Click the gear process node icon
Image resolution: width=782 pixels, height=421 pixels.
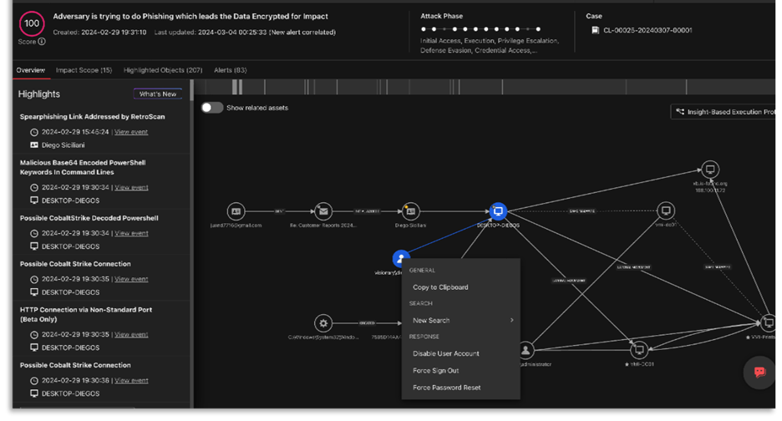click(323, 323)
